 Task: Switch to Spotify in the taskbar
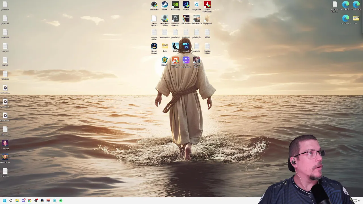point(61,201)
